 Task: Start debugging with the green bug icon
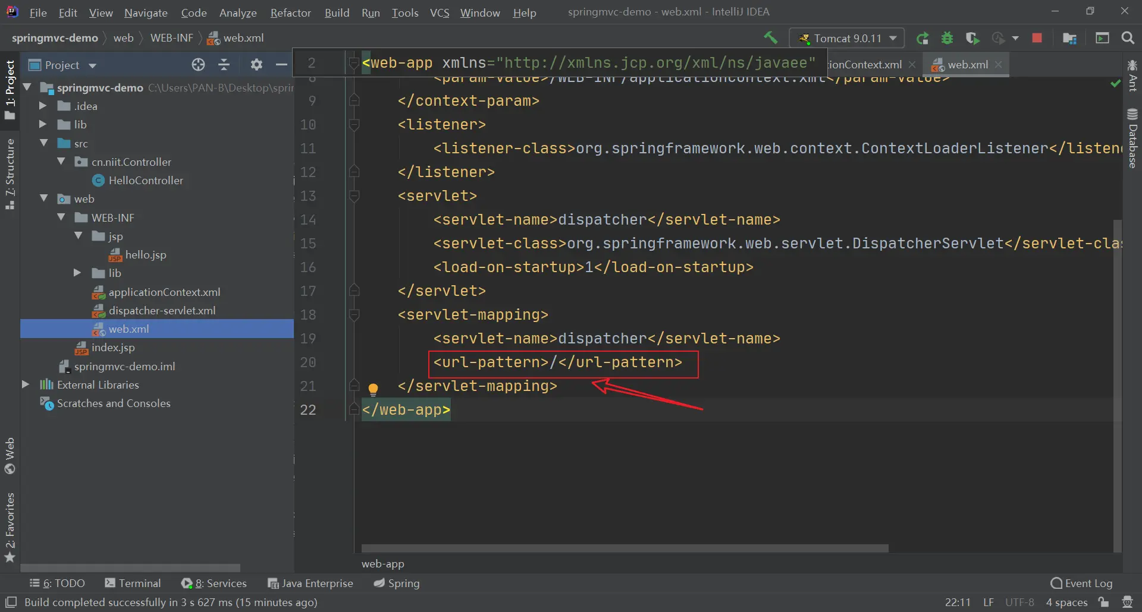[948, 38]
